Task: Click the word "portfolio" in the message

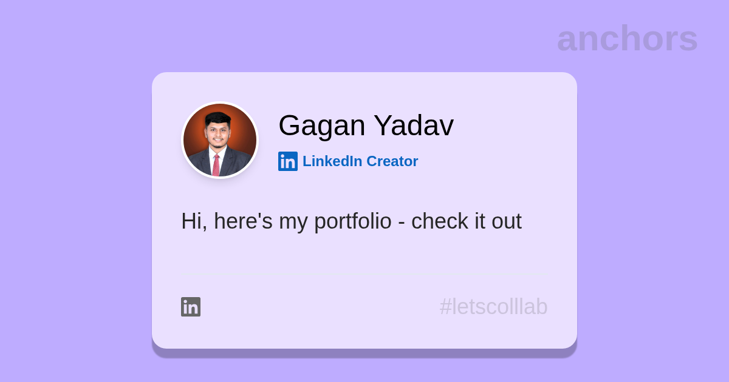Action: point(352,221)
